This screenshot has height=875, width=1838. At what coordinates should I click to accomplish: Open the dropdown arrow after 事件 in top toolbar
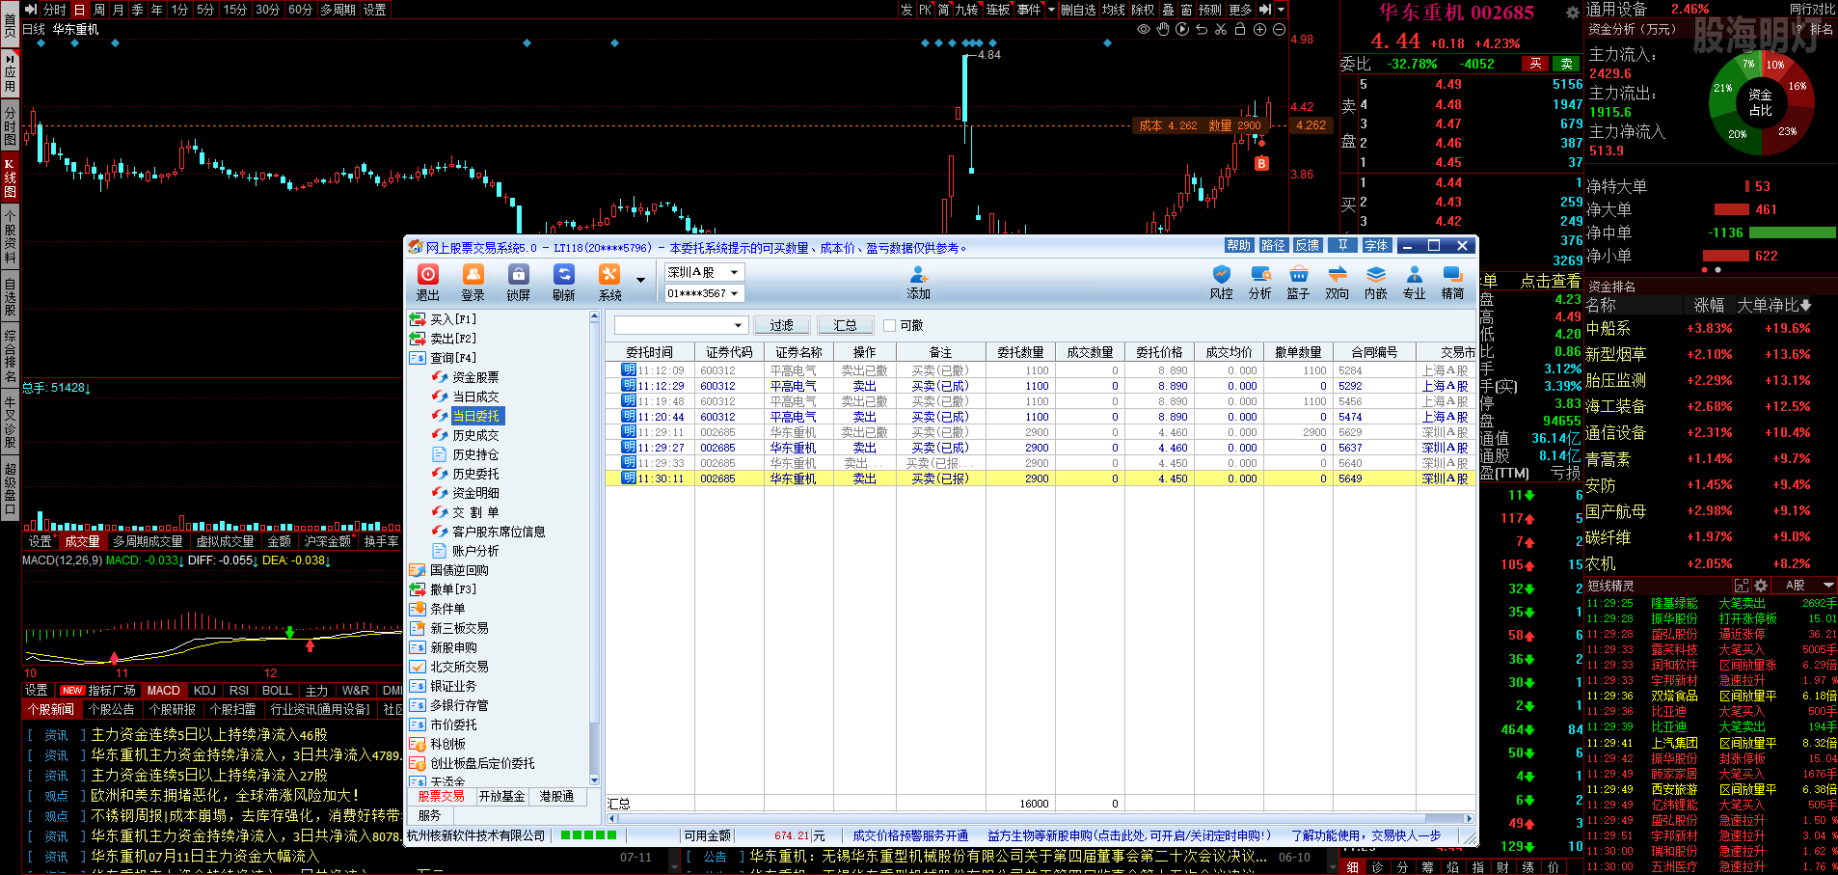[1051, 10]
